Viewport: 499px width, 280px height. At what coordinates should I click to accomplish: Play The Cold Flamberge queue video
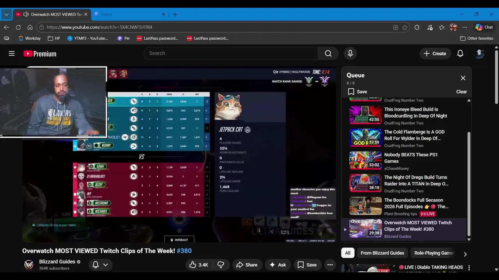tap(403, 138)
